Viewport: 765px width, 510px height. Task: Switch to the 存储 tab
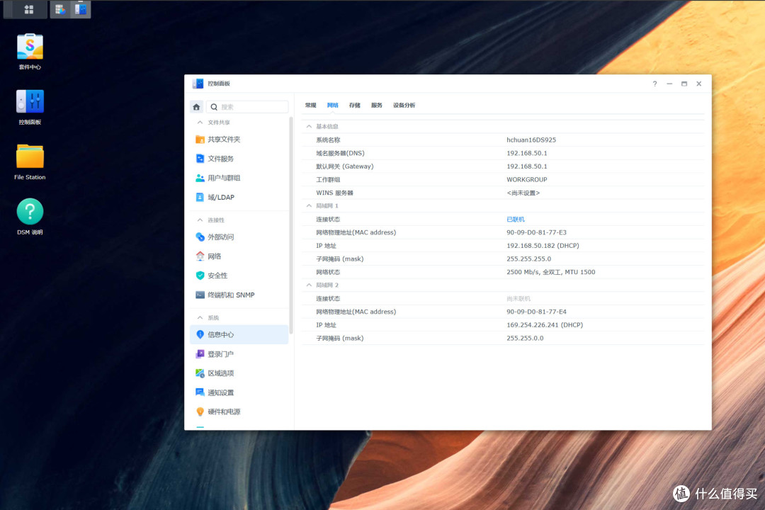(x=355, y=106)
